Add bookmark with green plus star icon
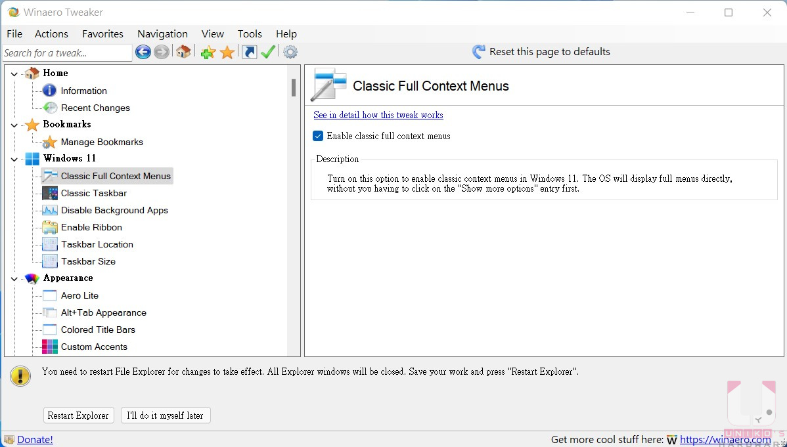 point(208,52)
